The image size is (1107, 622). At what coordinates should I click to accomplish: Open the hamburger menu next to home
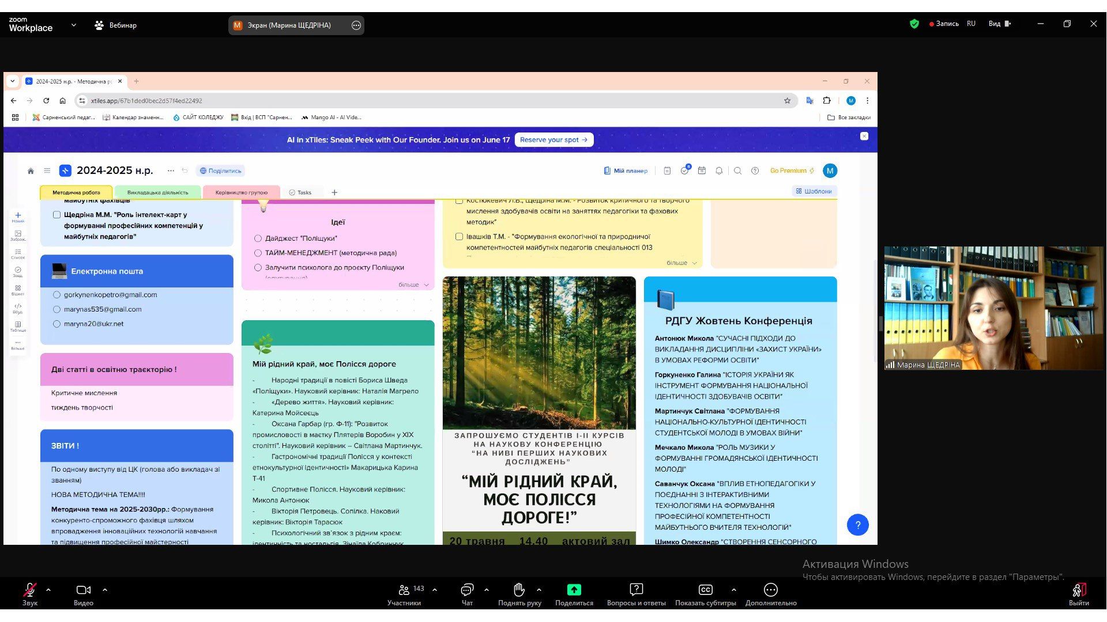pos(47,171)
